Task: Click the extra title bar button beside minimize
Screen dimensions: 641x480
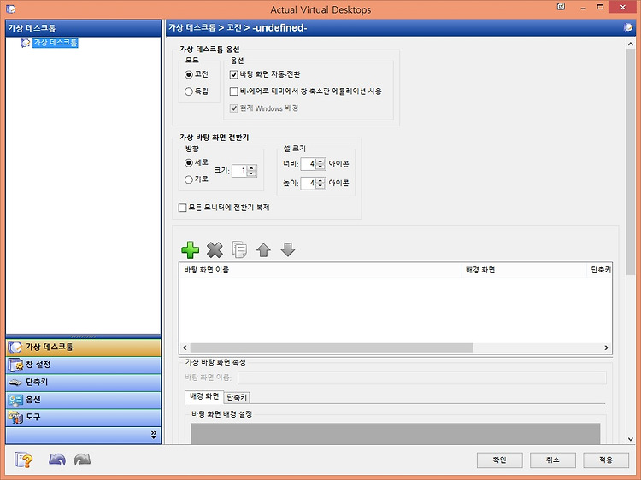Action: pyautogui.click(x=562, y=7)
